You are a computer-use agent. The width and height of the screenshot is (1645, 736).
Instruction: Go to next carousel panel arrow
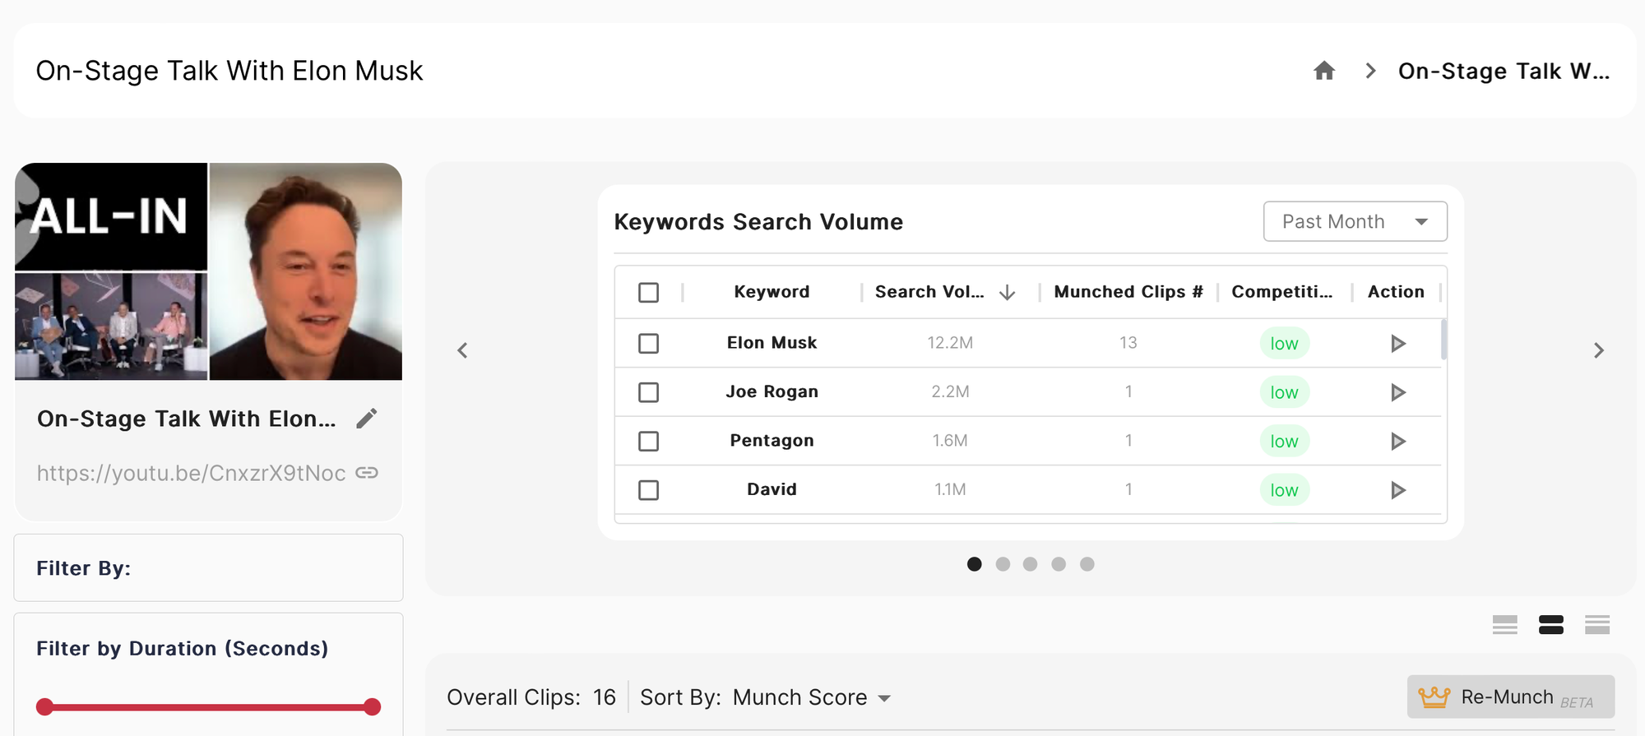point(1598,351)
